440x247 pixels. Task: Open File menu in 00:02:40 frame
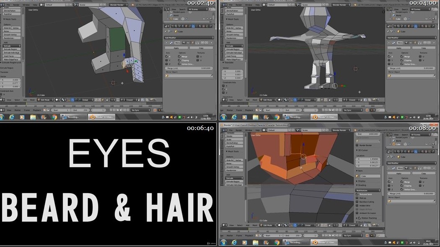point(8,5)
